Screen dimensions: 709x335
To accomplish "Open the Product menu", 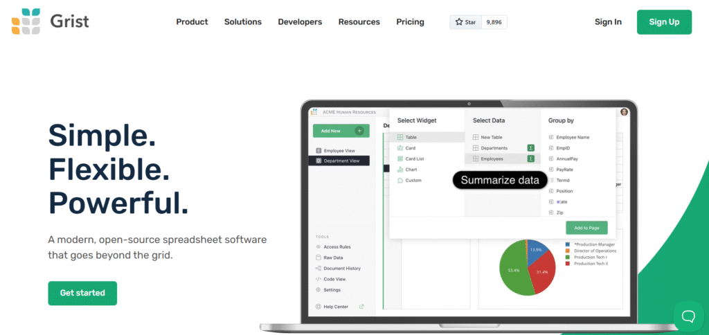I will [192, 22].
